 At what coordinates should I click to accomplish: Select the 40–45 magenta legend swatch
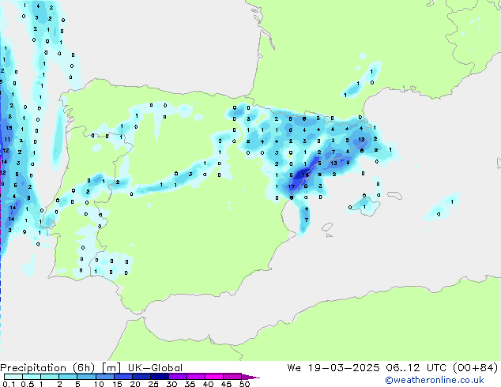click(214, 377)
